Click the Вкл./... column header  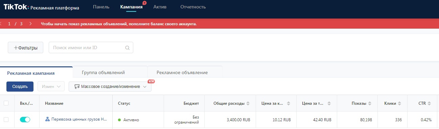[26, 103]
